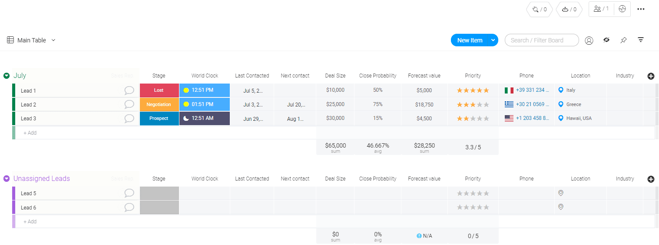
Task: Collapse the July group
Action: (7, 76)
